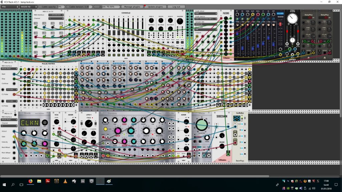Click the top VCA LEVEL knob
The width and height of the screenshot is (342, 192).
pos(56,121)
